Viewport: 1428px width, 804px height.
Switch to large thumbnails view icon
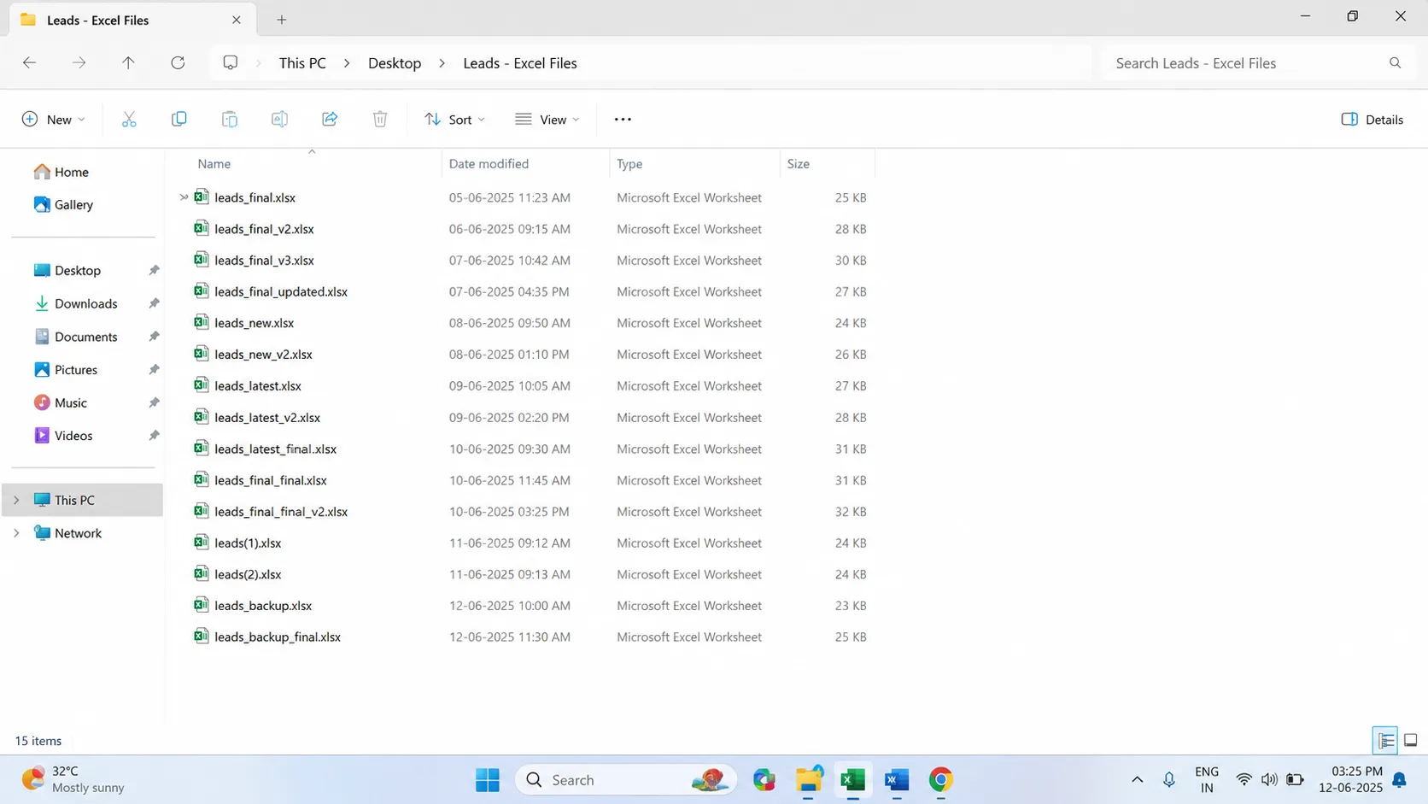point(1410,741)
